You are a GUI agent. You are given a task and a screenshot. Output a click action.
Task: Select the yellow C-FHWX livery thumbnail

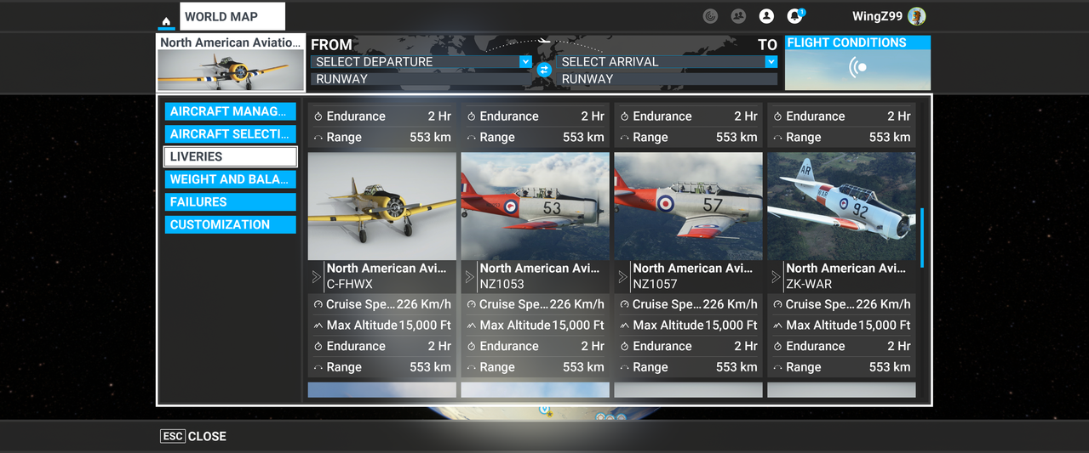[381, 206]
